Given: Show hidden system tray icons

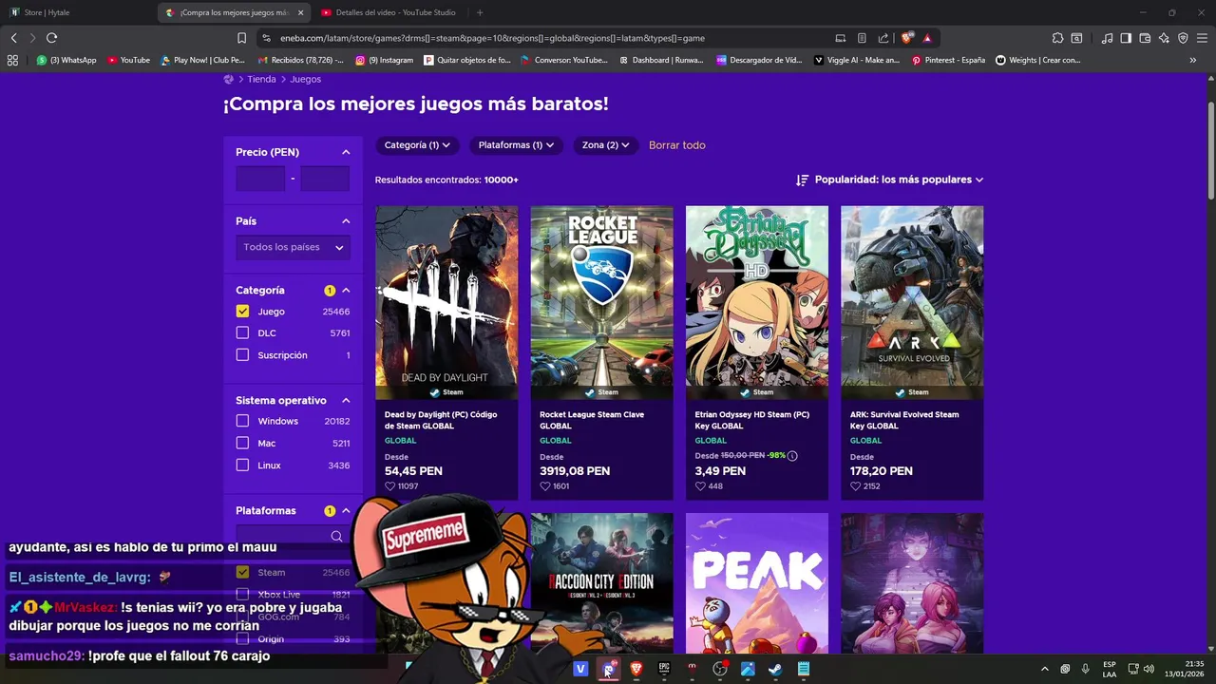Looking at the screenshot, I should pyautogui.click(x=1044, y=669).
